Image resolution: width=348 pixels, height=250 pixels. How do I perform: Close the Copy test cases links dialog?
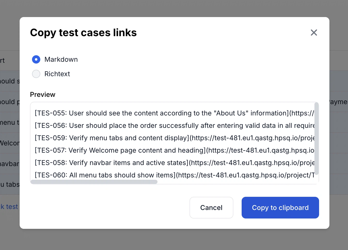coord(314,33)
